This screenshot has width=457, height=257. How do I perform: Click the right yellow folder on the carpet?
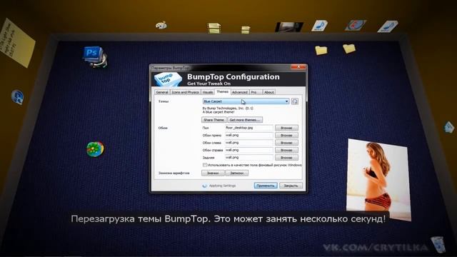(x=349, y=49)
